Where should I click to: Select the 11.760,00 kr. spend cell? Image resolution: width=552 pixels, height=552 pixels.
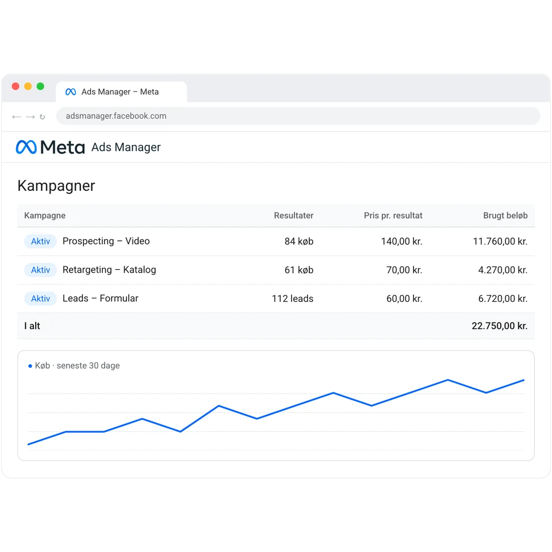tap(500, 241)
